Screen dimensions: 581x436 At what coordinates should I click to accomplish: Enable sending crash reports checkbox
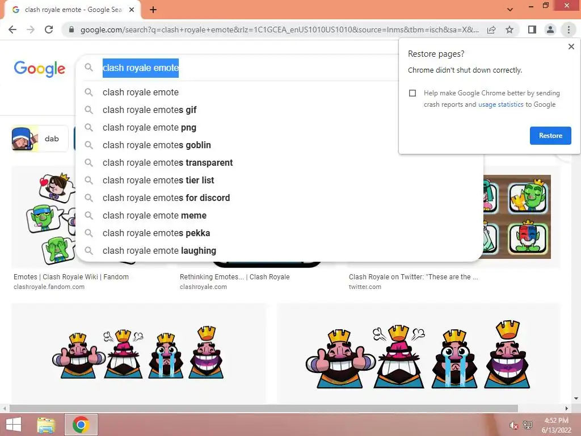[412, 93]
